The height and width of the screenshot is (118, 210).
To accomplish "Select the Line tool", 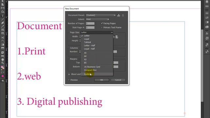I will point(3,20).
